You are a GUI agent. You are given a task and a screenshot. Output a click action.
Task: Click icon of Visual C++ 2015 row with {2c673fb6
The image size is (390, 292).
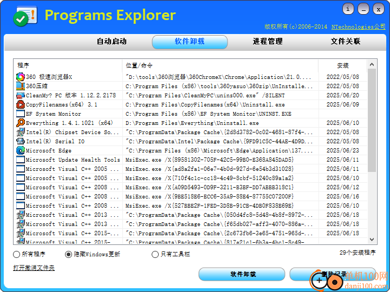tap(21, 233)
